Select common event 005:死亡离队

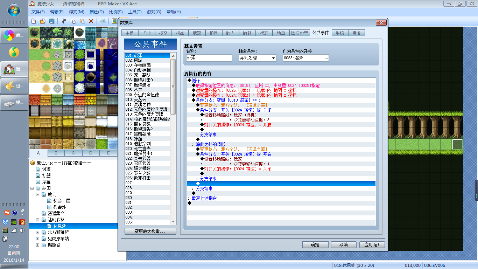coord(147,75)
